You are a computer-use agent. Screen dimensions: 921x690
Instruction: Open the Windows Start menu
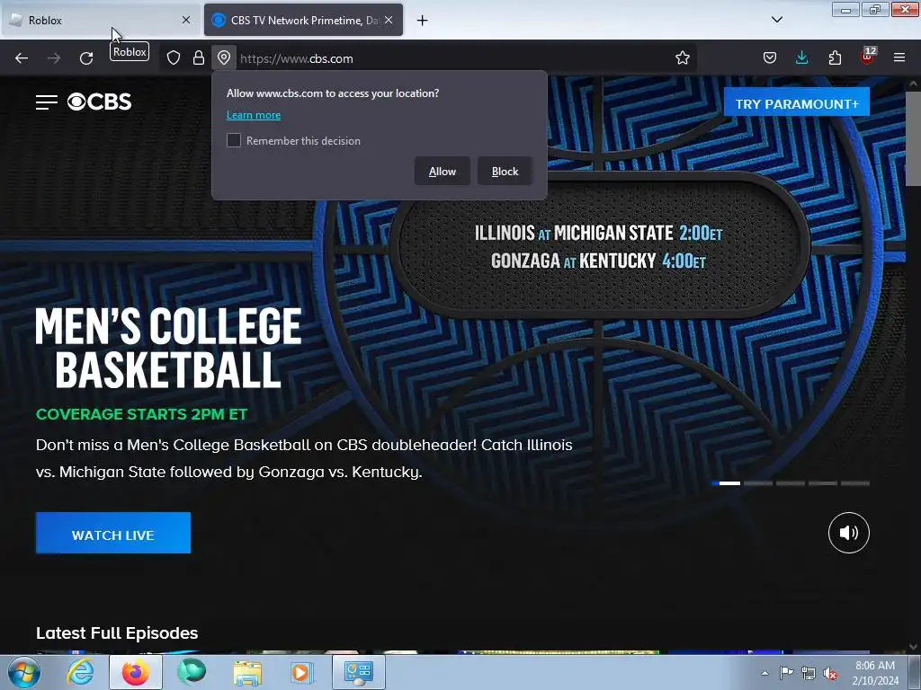coord(24,672)
